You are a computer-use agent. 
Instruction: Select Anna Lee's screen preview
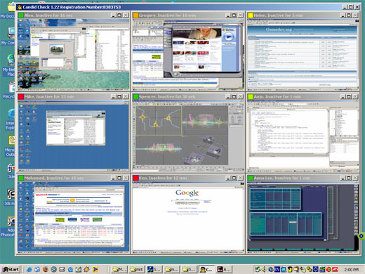(303, 217)
